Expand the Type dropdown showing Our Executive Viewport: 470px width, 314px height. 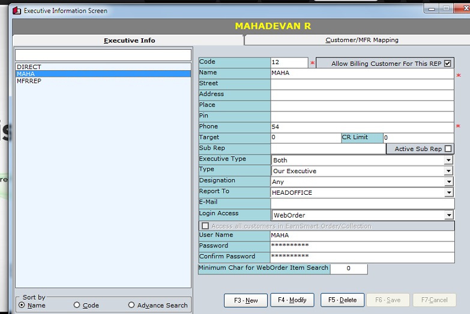pyautogui.click(x=448, y=171)
